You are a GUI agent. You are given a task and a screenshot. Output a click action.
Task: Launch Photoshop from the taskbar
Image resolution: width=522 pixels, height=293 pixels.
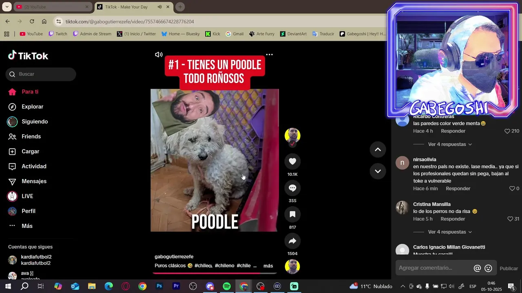click(159, 286)
